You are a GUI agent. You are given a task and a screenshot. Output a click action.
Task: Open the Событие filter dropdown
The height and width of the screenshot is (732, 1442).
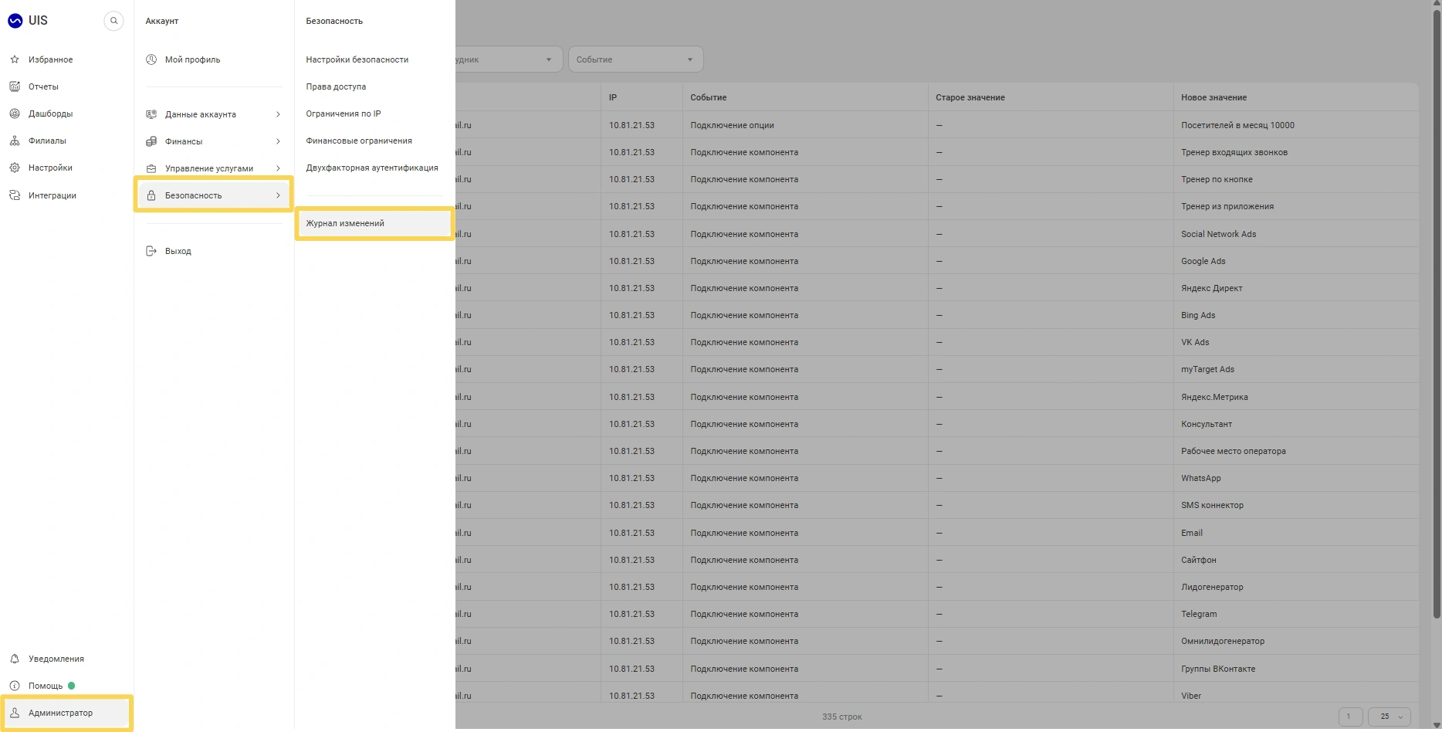click(635, 59)
